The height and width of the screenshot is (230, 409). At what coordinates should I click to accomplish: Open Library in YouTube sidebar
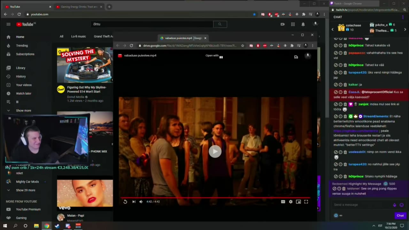pyautogui.click(x=20, y=68)
